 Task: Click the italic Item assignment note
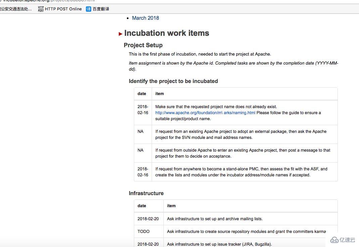pyautogui.click(x=233, y=66)
